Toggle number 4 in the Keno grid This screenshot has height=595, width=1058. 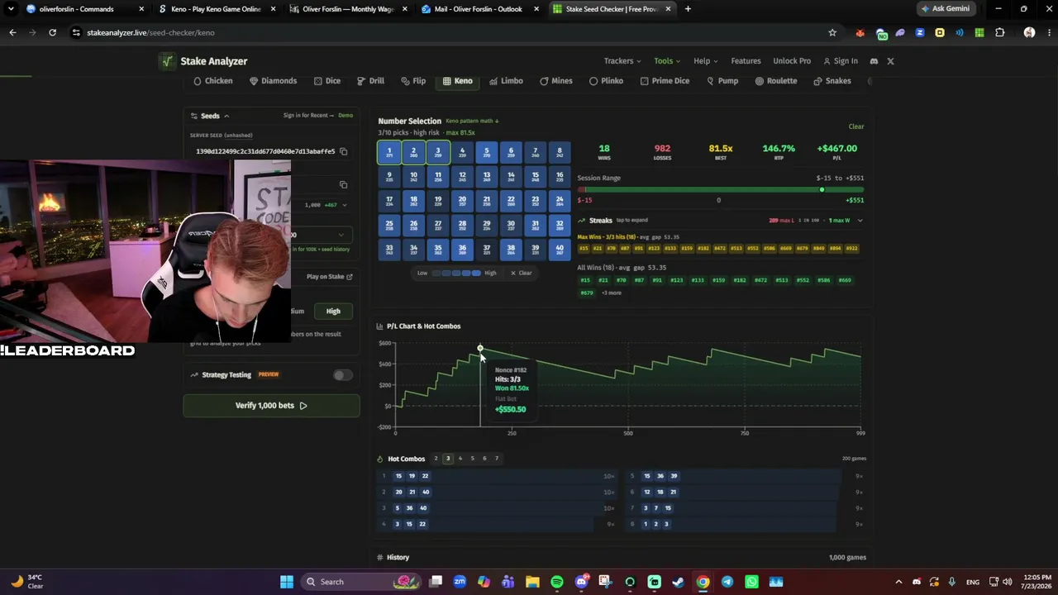point(462,153)
